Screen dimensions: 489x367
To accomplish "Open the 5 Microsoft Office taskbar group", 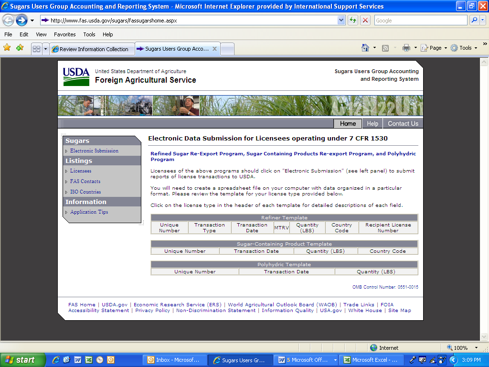I will pos(307,360).
